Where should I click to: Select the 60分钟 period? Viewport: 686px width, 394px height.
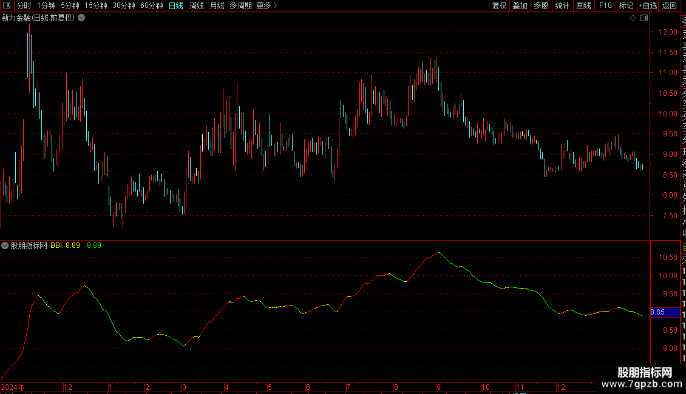pyautogui.click(x=152, y=5)
